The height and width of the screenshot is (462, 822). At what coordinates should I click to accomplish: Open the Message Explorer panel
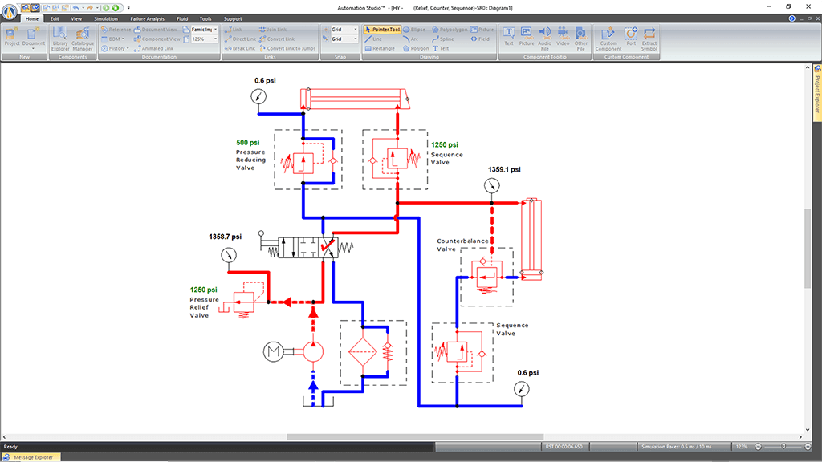(x=32, y=457)
